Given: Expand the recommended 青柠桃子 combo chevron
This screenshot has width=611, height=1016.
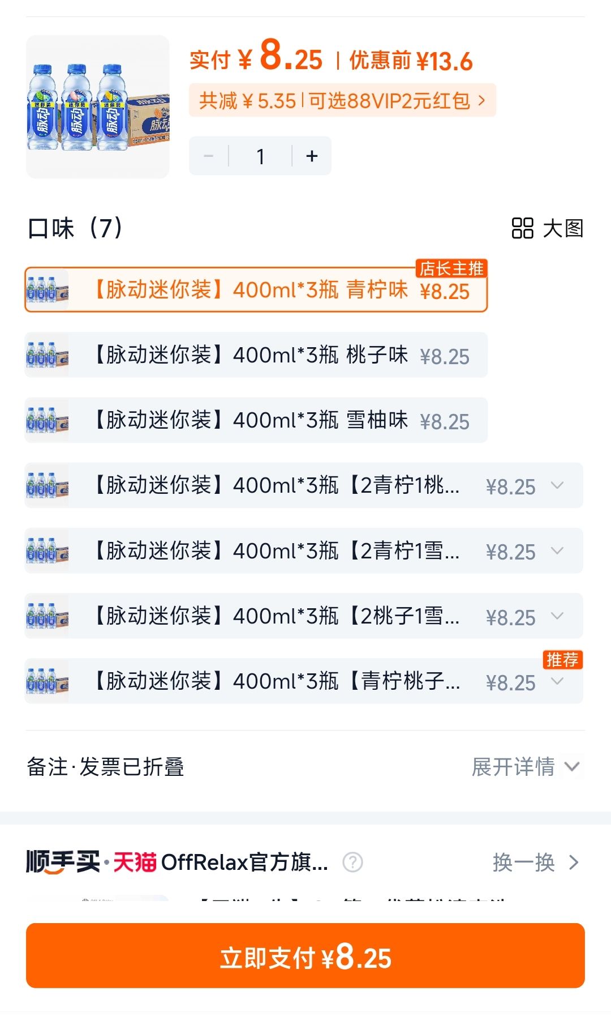Looking at the screenshot, I should (x=557, y=681).
